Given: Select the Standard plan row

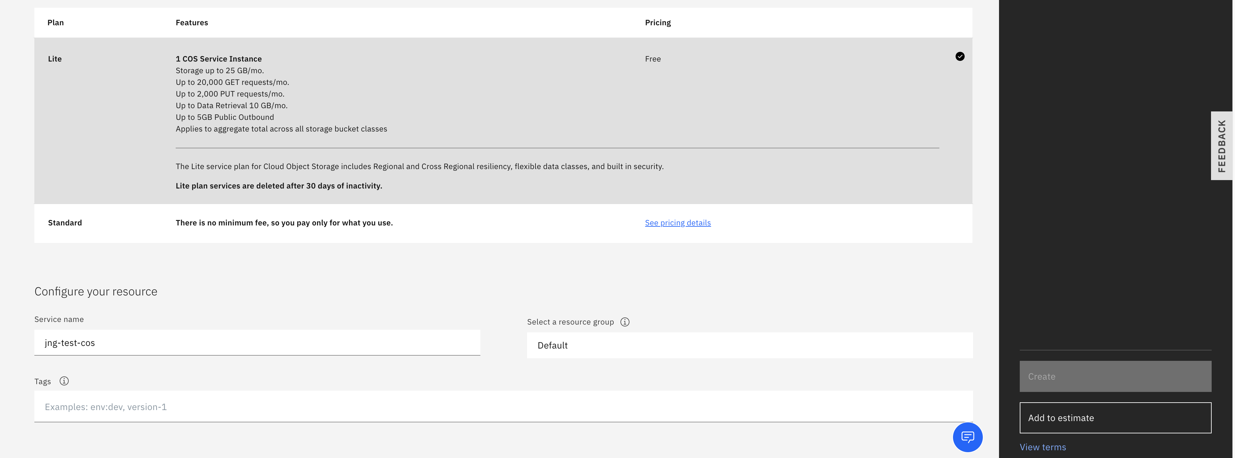Looking at the screenshot, I should pos(503,223).
